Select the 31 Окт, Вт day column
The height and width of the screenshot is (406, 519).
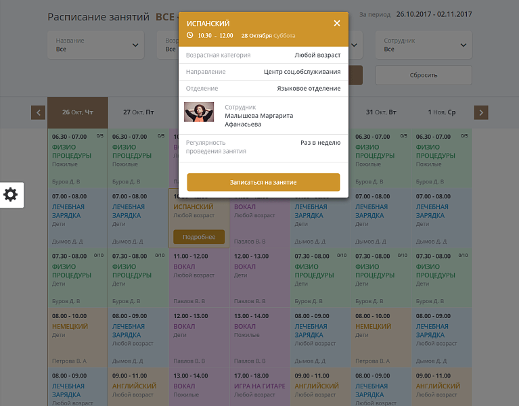(381, 112)
